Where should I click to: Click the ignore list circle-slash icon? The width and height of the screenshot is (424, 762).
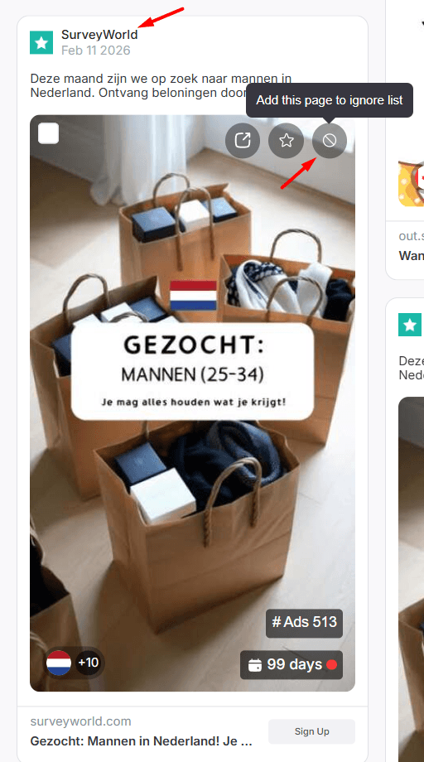(x=330, y=141)
